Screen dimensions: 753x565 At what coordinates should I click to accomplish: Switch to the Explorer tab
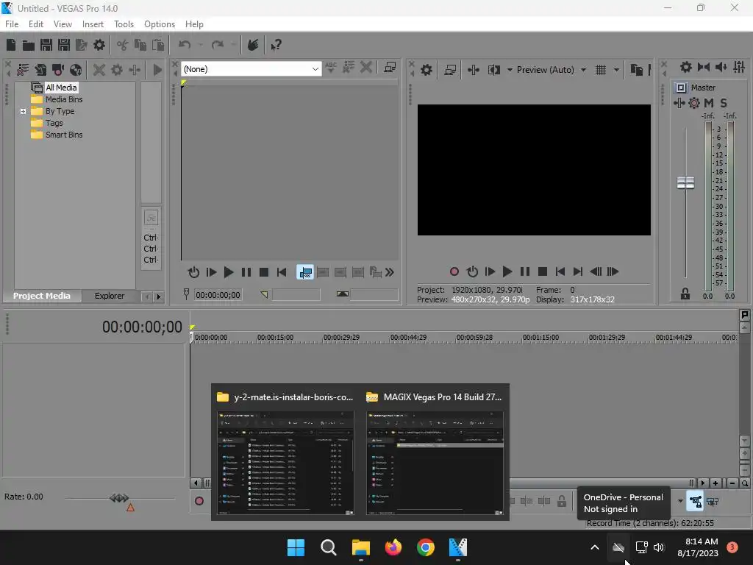coord(110,296)
